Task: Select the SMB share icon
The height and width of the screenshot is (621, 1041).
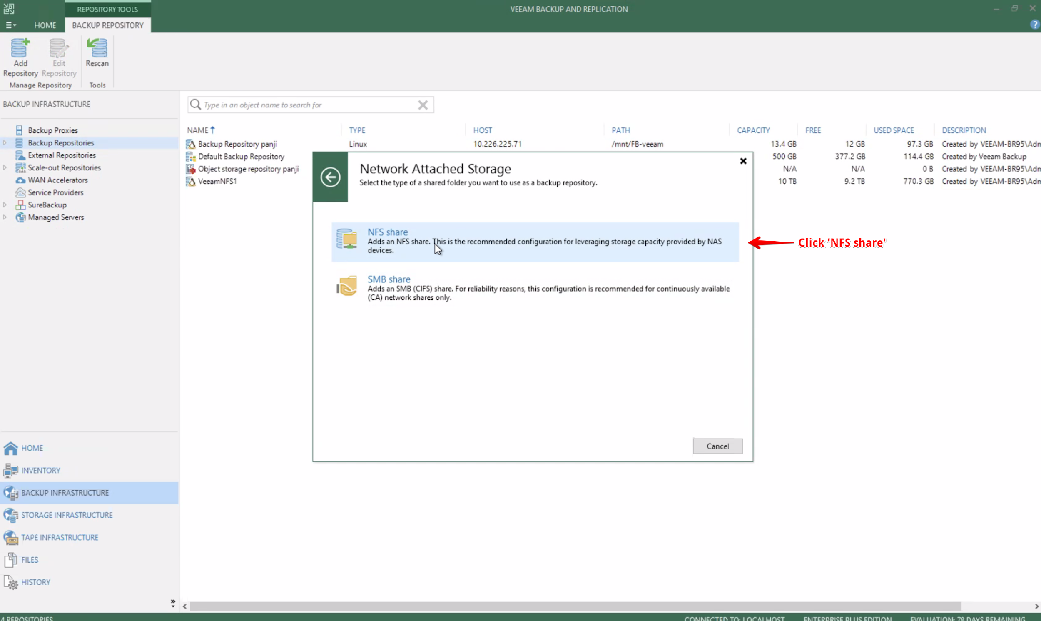Action: (x=346, y=286)
